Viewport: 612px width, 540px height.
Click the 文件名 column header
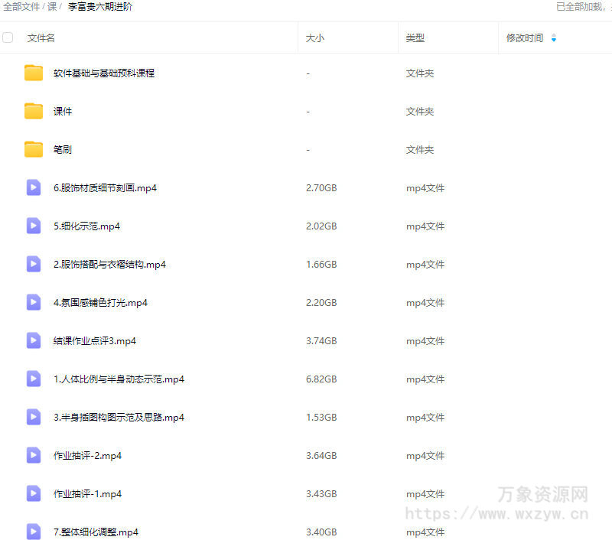point(38,37)
